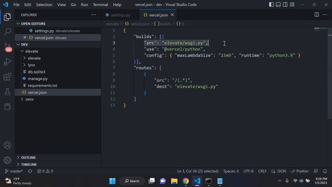Click the taskbar Search box
The width and height of the screenshot is (332, 187).
click(x=132, y=181)
